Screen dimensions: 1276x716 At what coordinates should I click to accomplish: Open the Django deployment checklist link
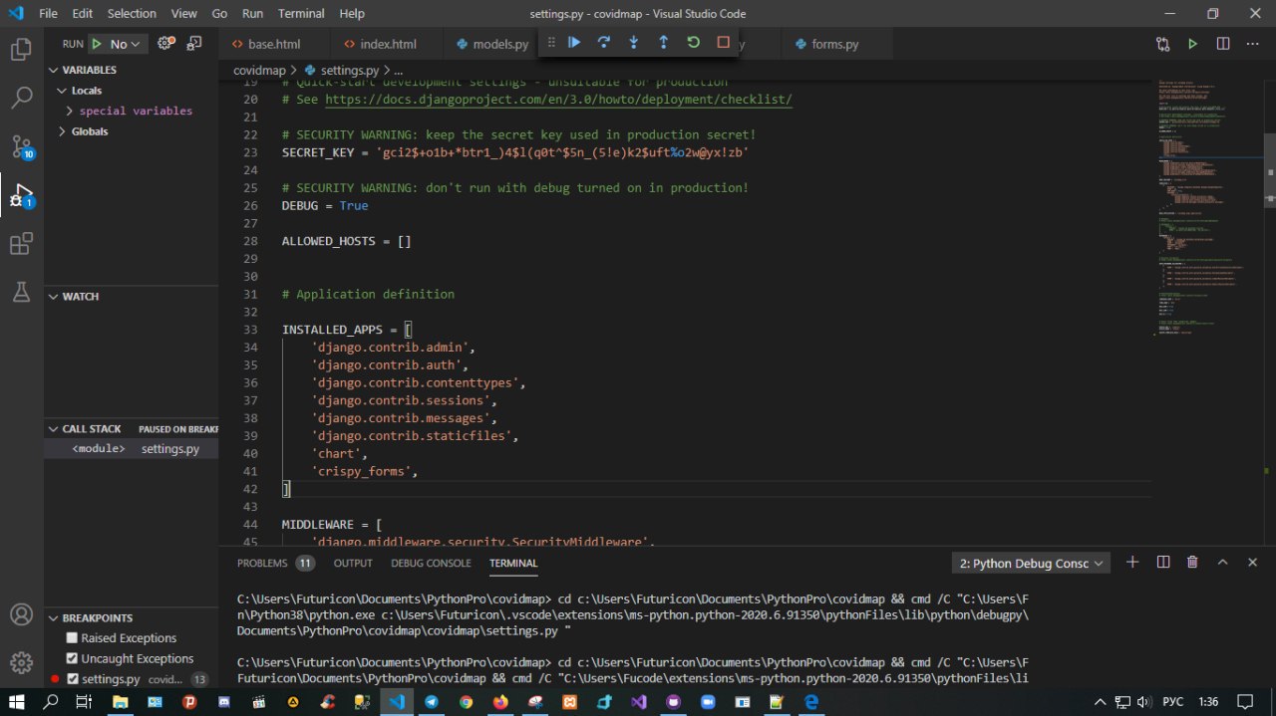click(558, 100)
